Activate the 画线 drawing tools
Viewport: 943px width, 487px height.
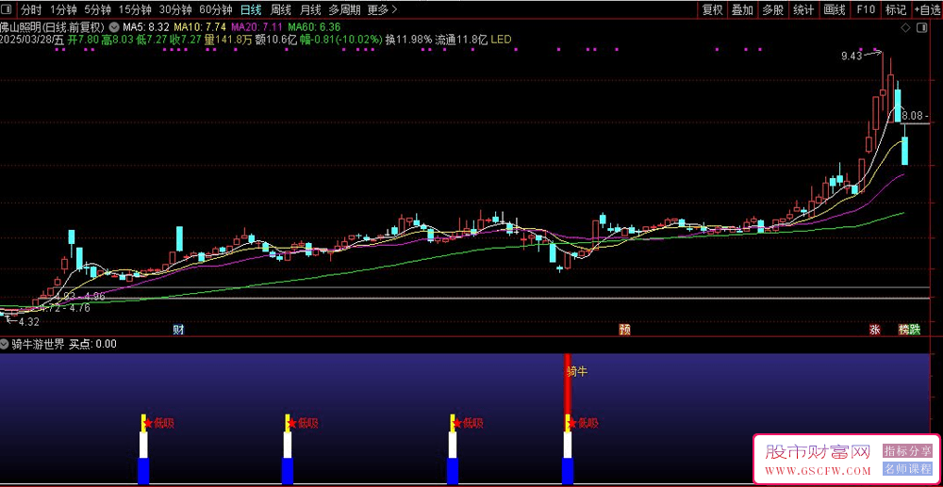click(x=835, y=9)
